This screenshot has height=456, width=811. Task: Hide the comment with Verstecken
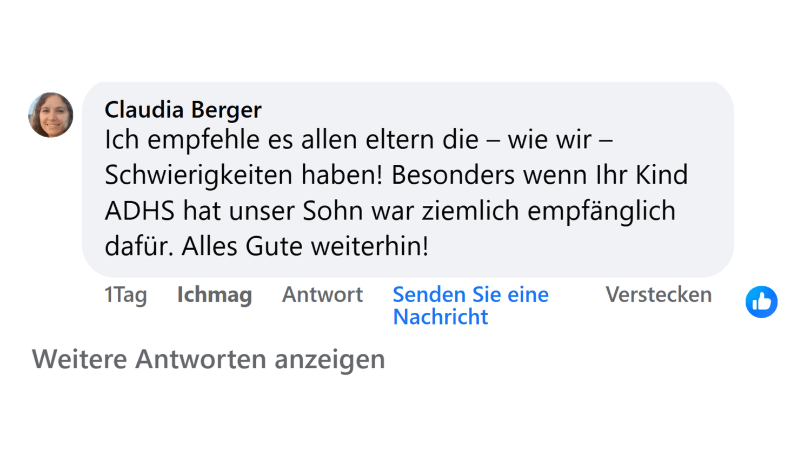tap(658, 295)
